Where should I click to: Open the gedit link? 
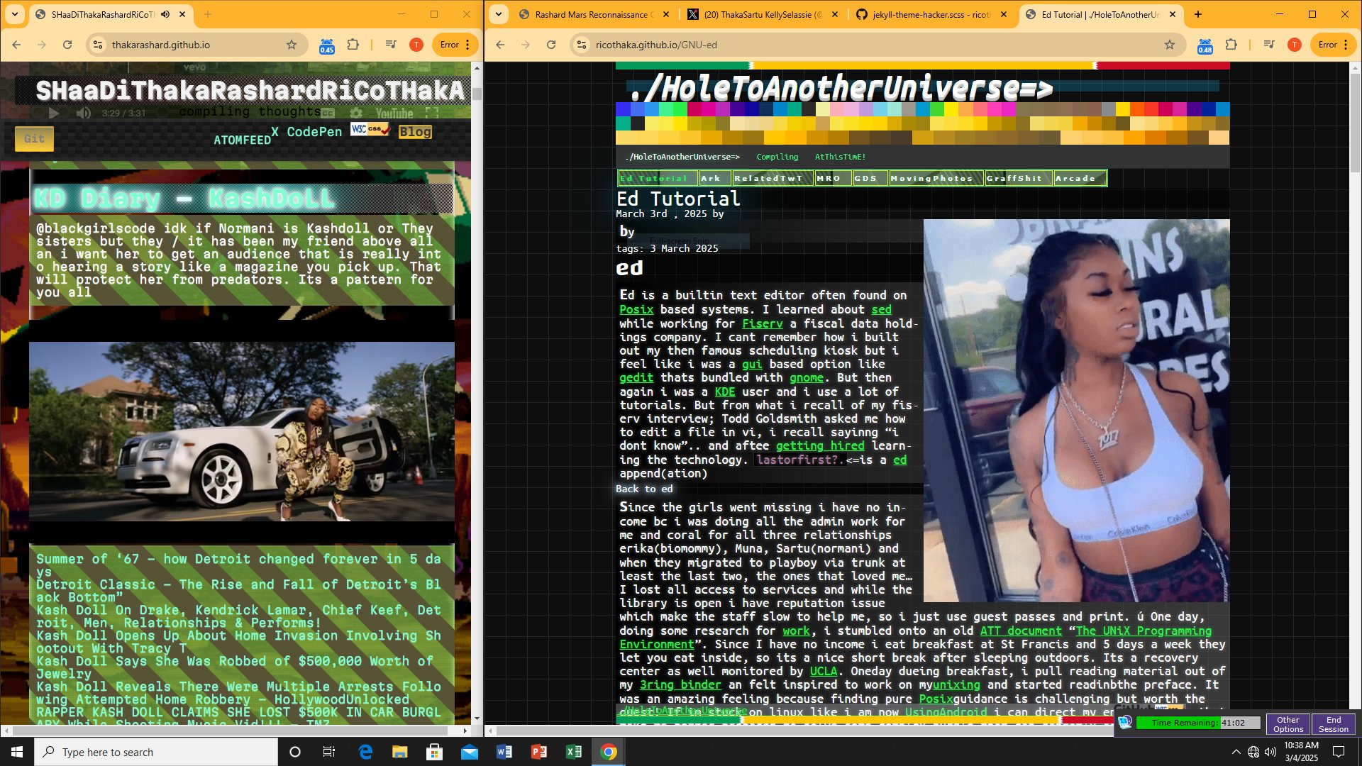pos(636,378)
